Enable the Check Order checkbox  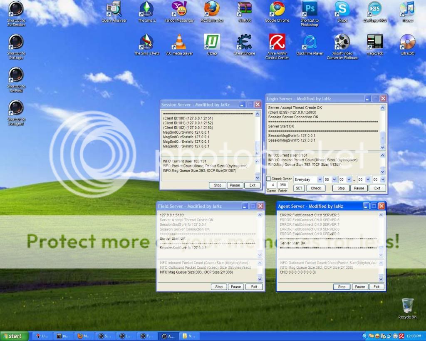269,179
